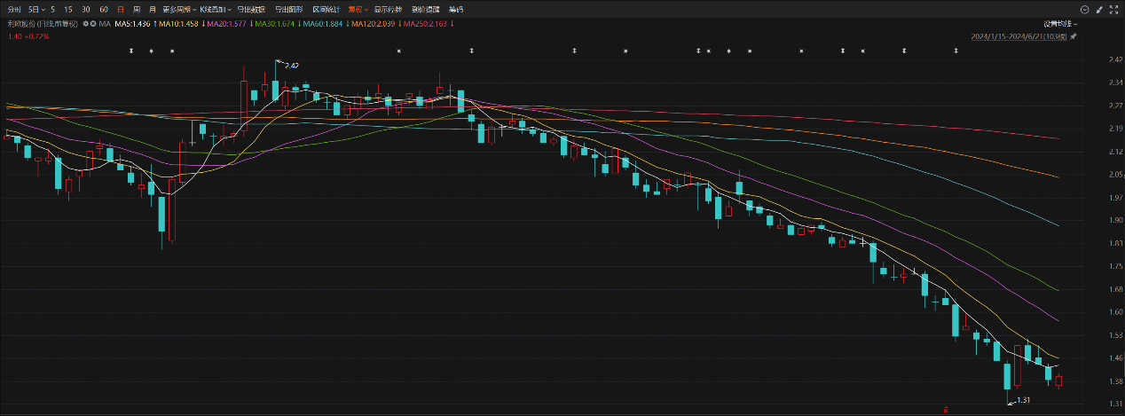The width and height of the screenshot is (1125, 416).
Task: Expand the 5日 period dropdown
Action: [36, 9]
